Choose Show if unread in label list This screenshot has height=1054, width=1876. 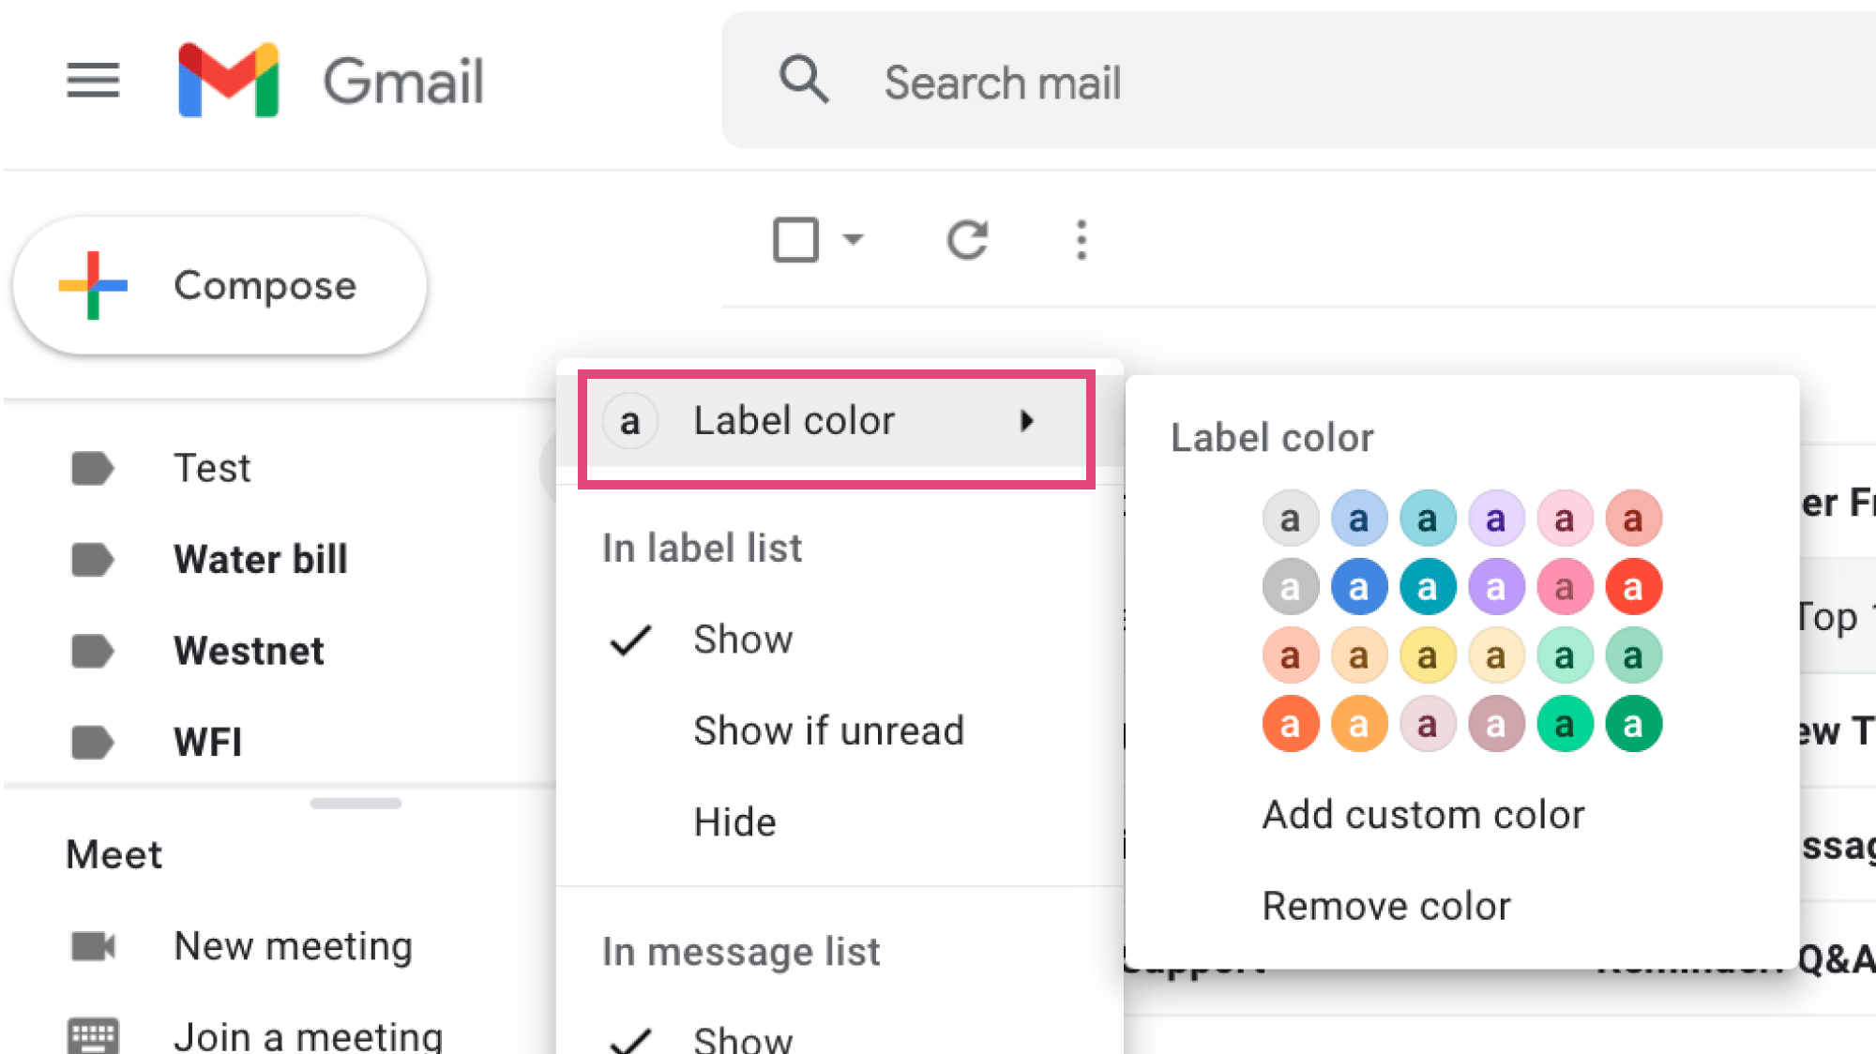(828, 730)
